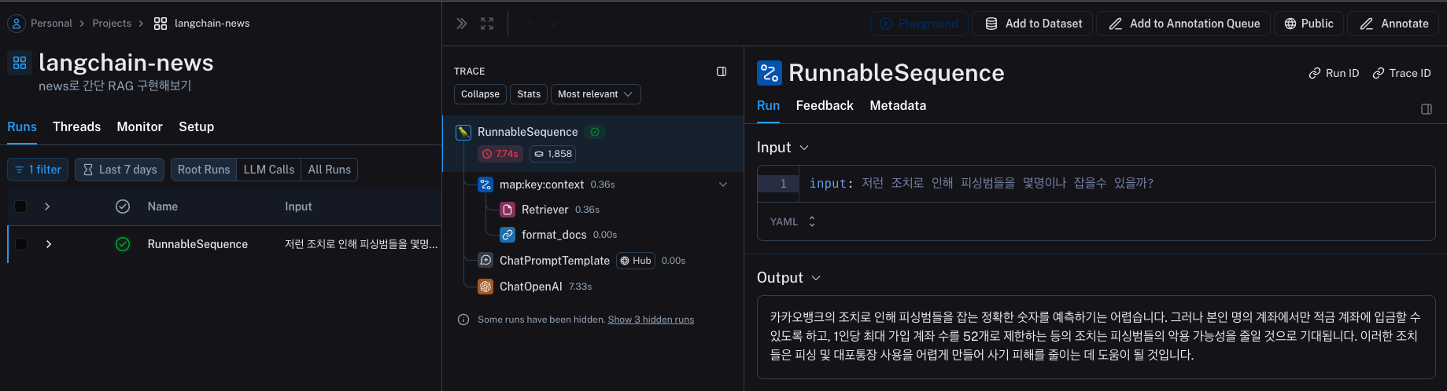Change the YAML format selector
The height and width of the screenshot is (391, 1447).
(x=793, y=222)
